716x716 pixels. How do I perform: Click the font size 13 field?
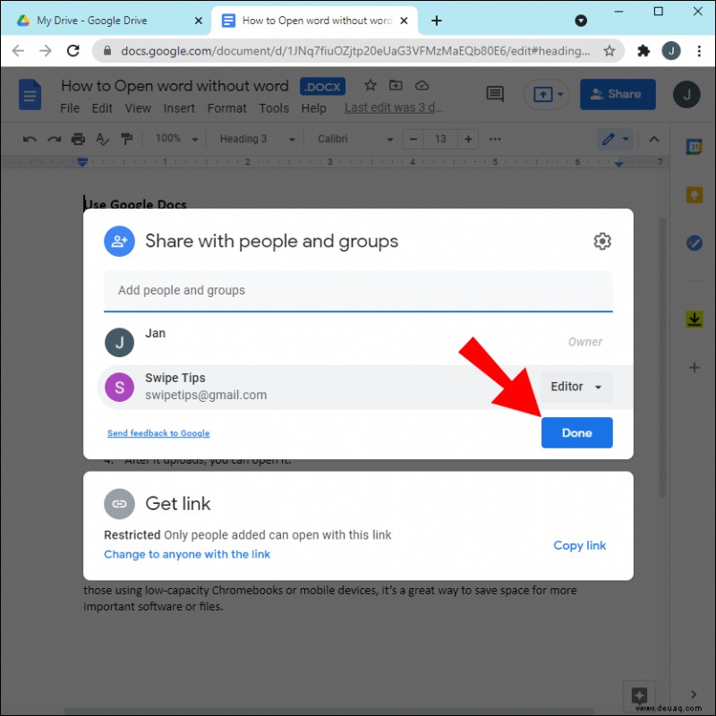(440, 139)
